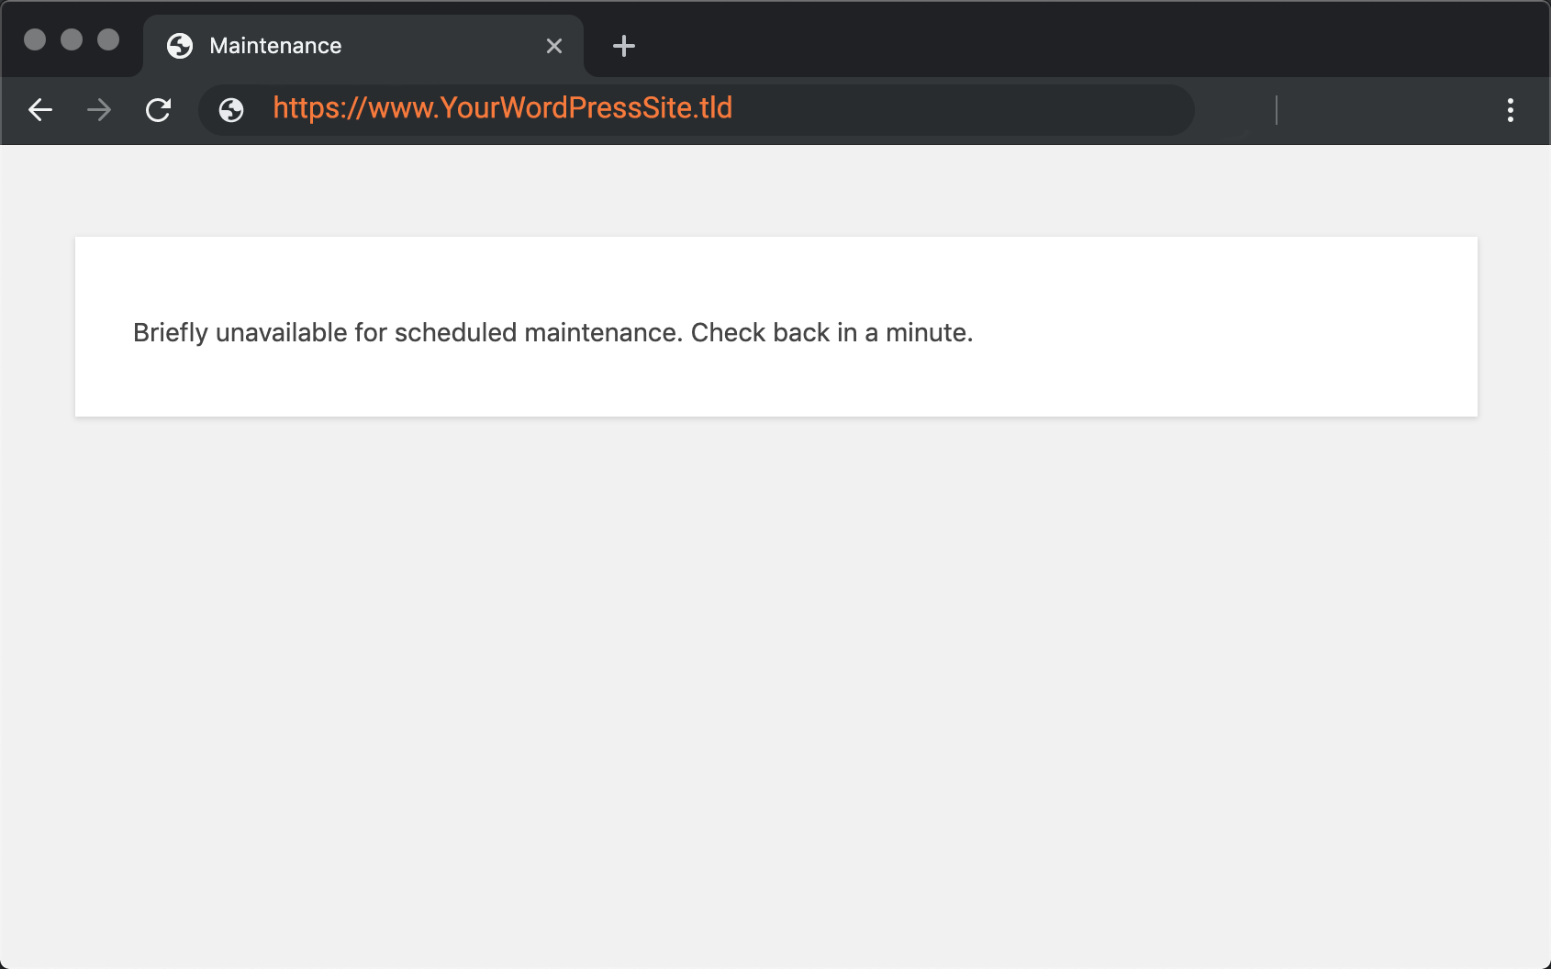Close the Maintenance tab
This screenshot has width=1551, height=969.
click(x=554, y=46)
